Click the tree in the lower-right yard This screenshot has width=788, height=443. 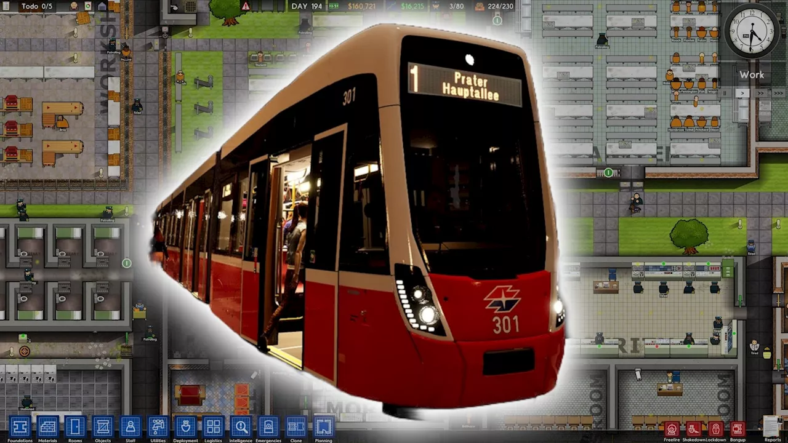[x=688, y=236]
